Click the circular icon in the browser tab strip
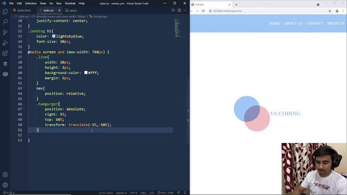Screen dimensions: 347x195 [x=318, y=4]
